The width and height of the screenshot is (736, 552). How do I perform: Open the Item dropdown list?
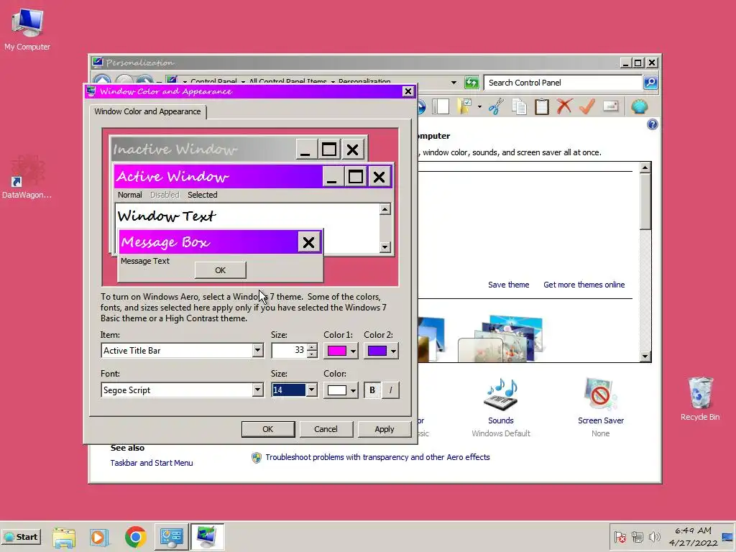pyautogui.click(x=257, y=351)
